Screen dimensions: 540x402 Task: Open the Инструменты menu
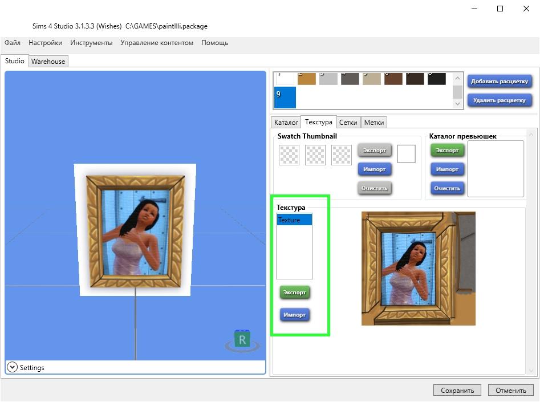pyautogui.click(x=91, y=43)
